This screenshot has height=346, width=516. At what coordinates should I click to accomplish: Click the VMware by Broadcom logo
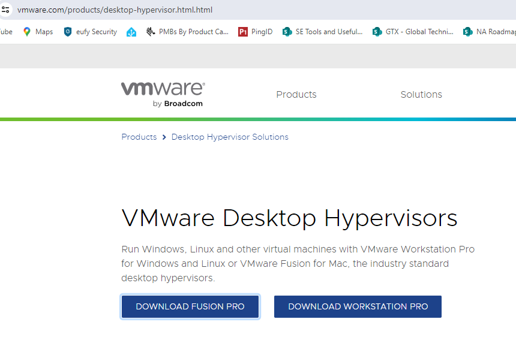point(163,94)
